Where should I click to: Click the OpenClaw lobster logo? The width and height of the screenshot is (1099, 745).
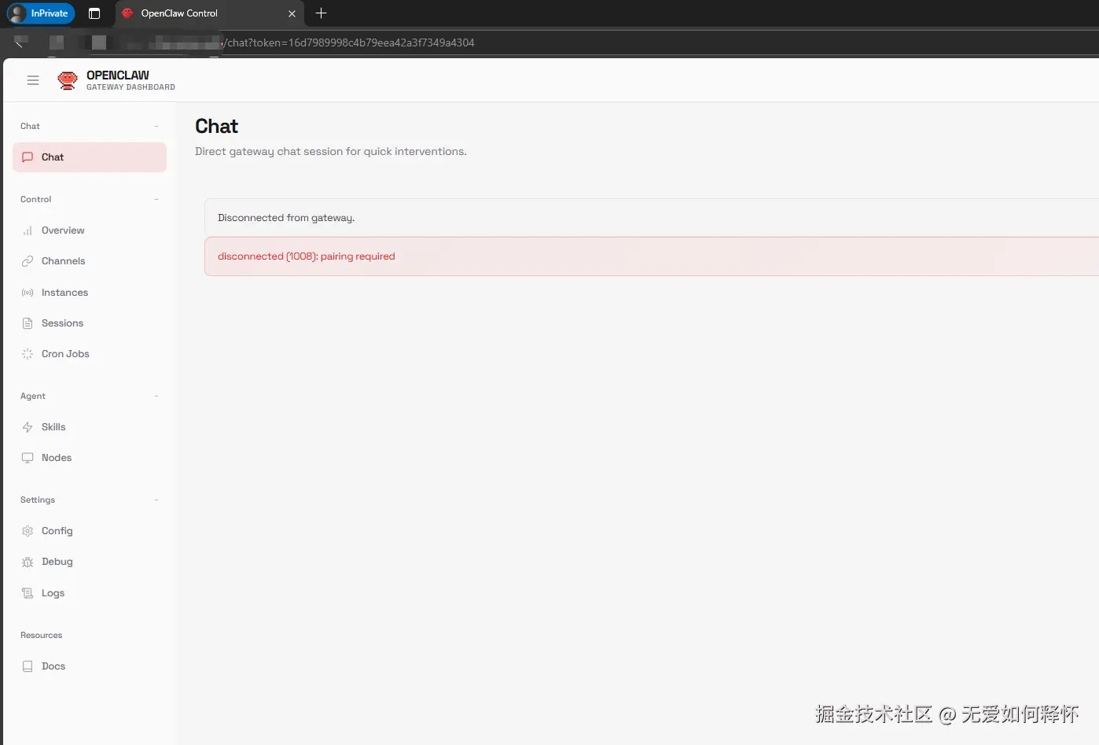coord(68,80)
